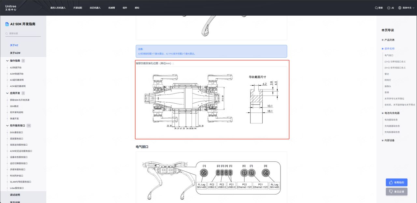Jump to 部件名称 in page guide
The height and width of the screenshot is (203, 417).
click(389, 49)
